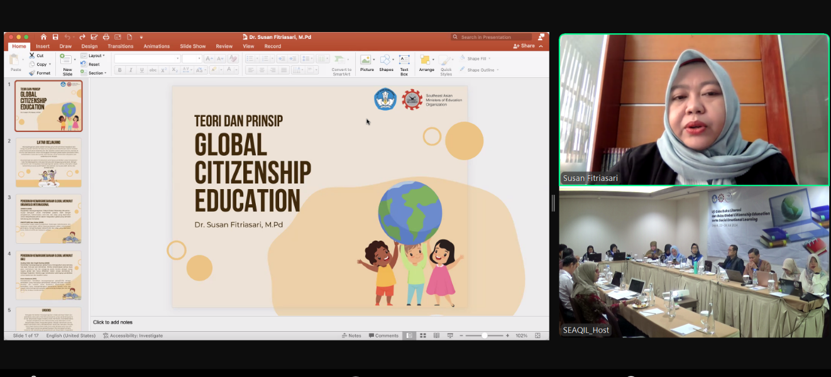Open the Customize Quick Access Toolbar arrow
Screen dimensions: 831x377
pos(141,37)
